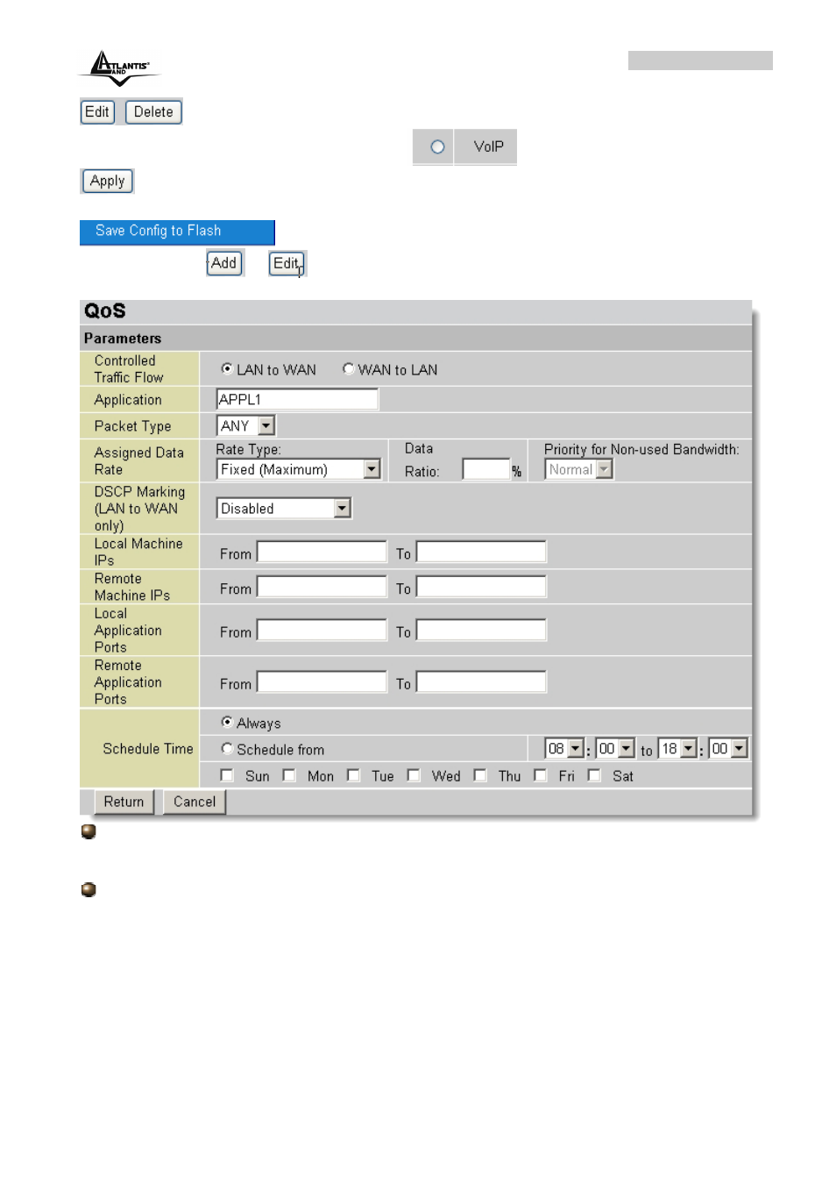Click the Apply button
This screenshot has width=836, height=1184.
coord(107,181)
